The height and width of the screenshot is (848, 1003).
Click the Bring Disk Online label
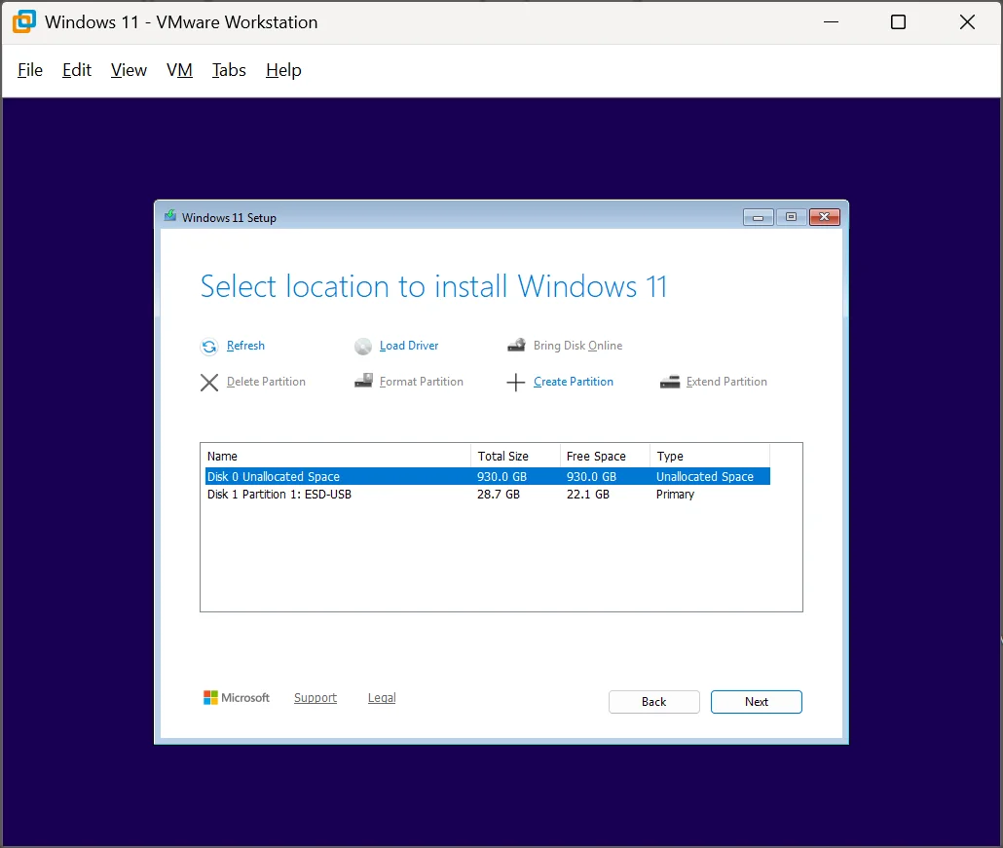coord(577,346)
